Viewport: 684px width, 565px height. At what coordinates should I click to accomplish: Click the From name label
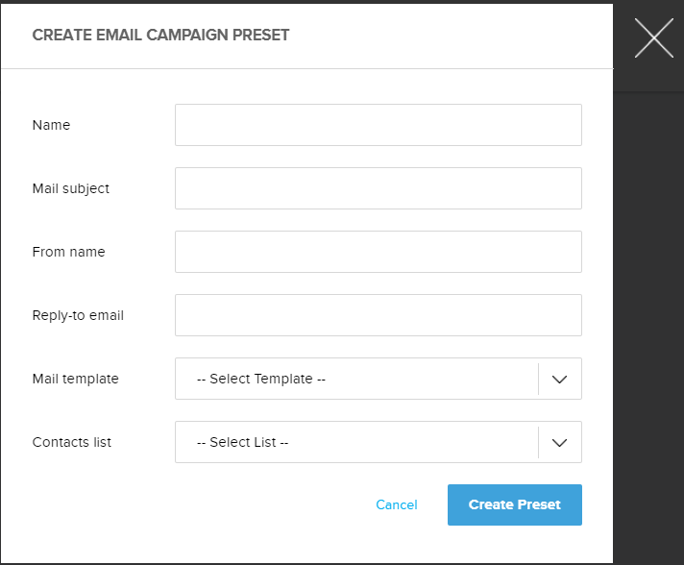point(68,252)
